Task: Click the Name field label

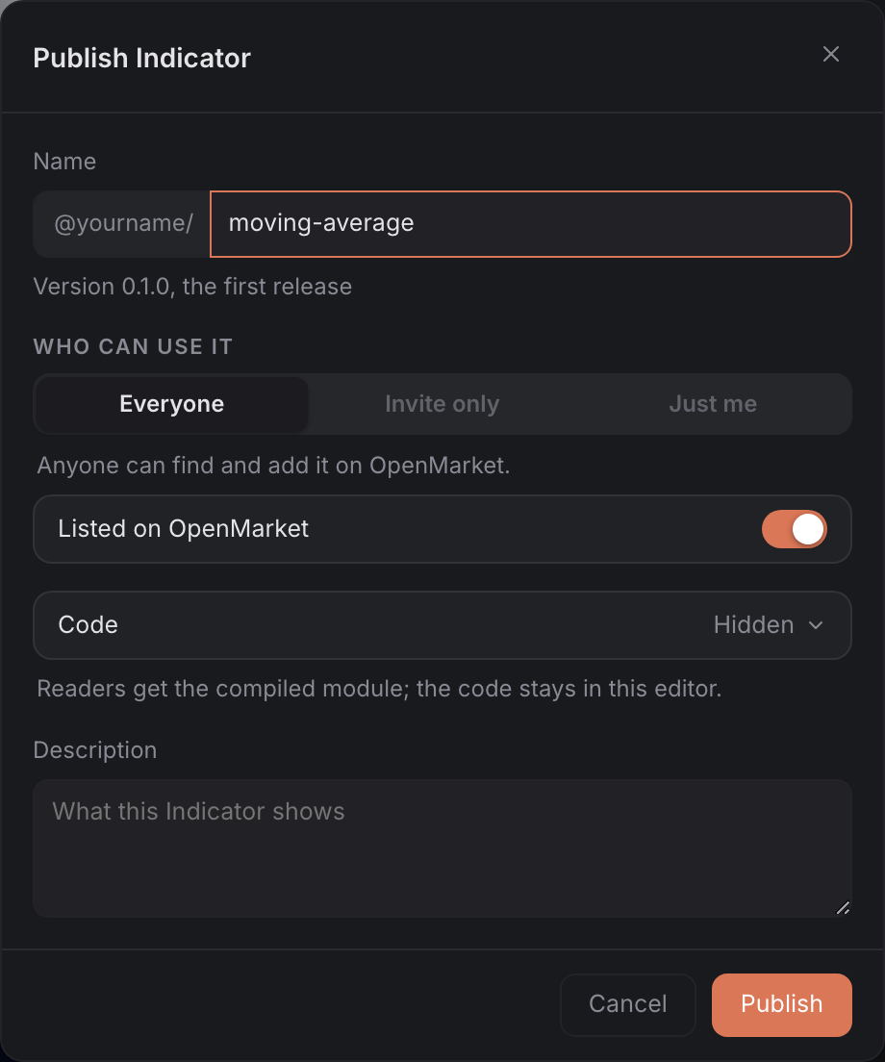Action: click(64, 162)
